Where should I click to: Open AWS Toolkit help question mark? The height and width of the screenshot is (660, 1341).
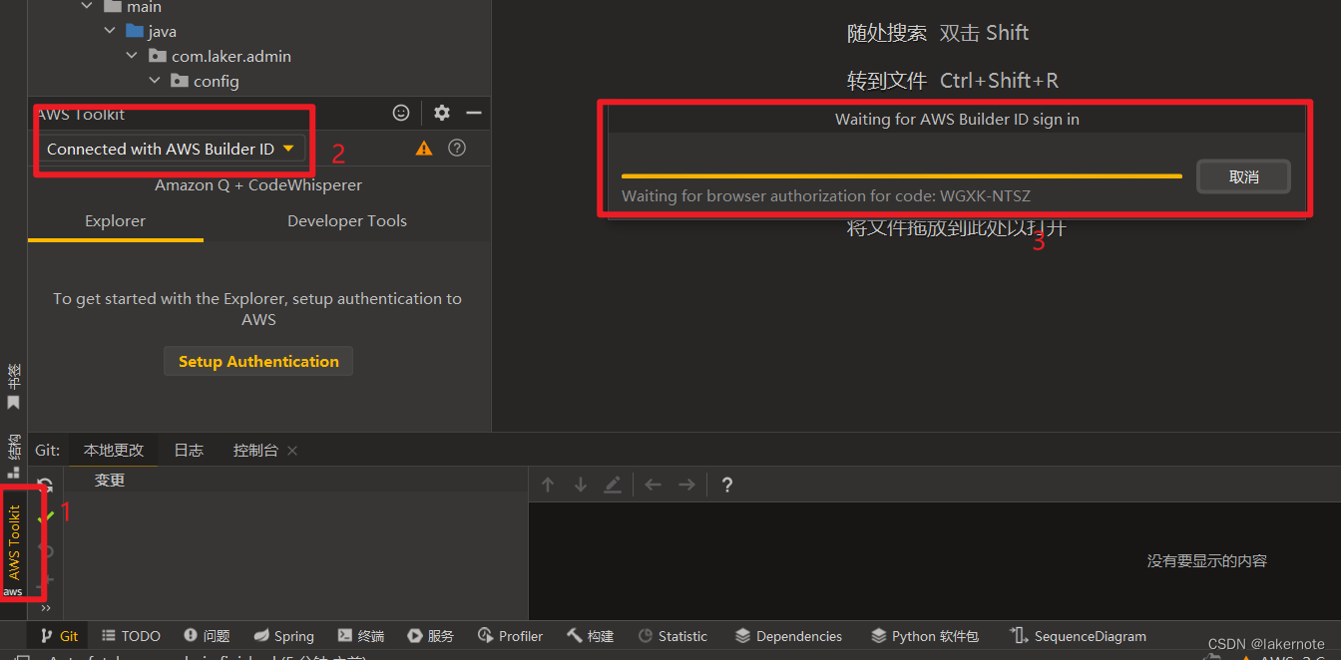tap(457, 149)
